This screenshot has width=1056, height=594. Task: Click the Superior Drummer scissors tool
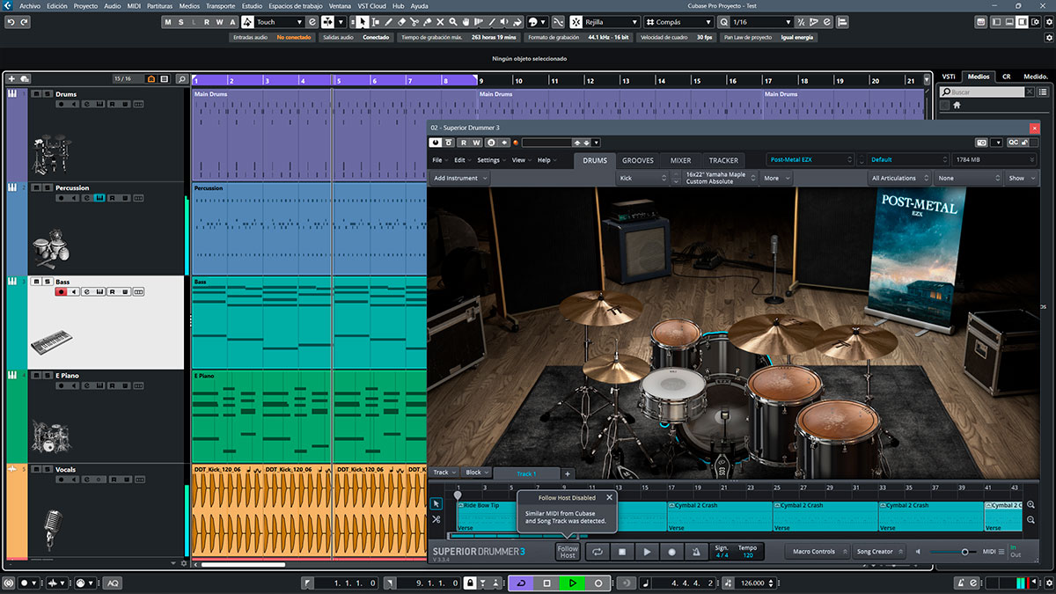[x=436, y=519]
